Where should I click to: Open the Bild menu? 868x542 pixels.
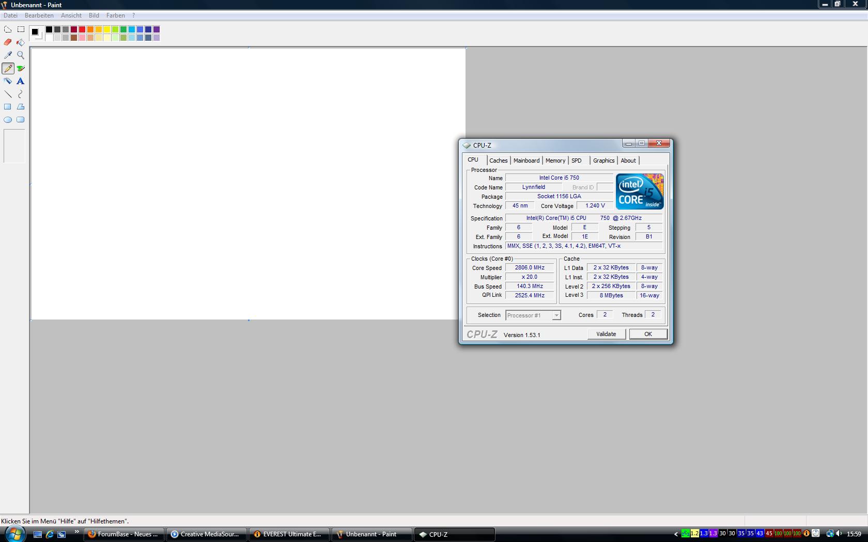[x=94, y=15]
